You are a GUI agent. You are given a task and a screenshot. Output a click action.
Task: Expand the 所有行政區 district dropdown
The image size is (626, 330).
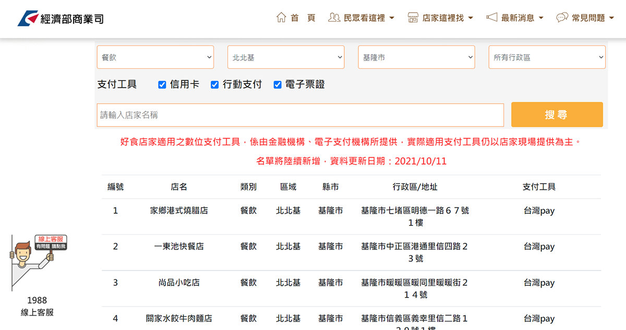pos(547,57)
